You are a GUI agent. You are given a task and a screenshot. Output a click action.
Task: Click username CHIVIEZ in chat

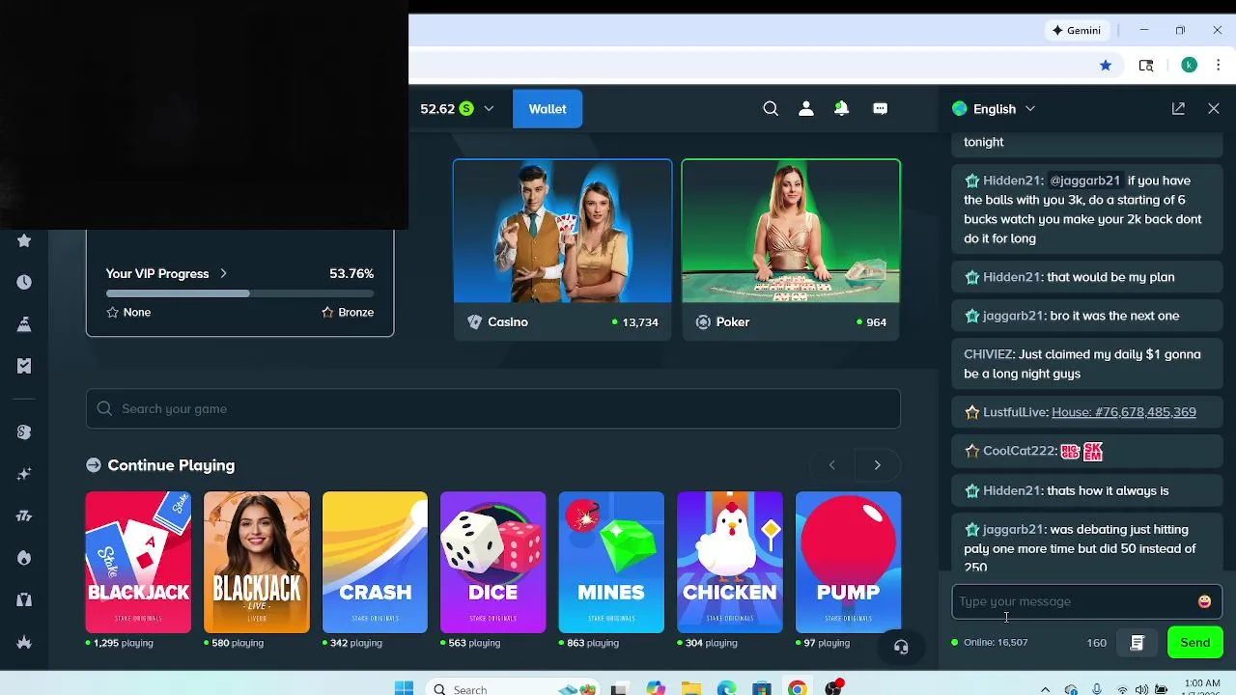click(x=988, y=354)
